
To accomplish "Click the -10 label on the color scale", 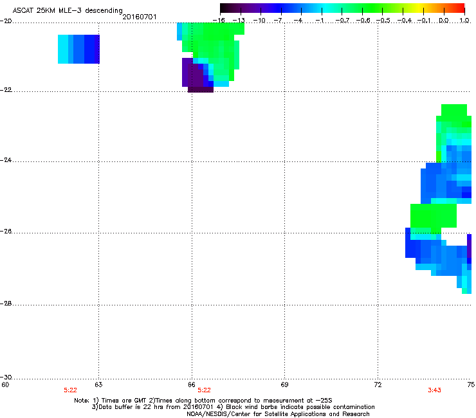I will tap(259, 21).
